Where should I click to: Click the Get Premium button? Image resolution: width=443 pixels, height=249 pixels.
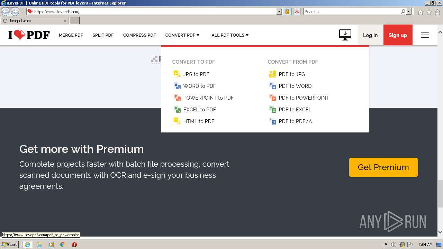pos(383,167)
